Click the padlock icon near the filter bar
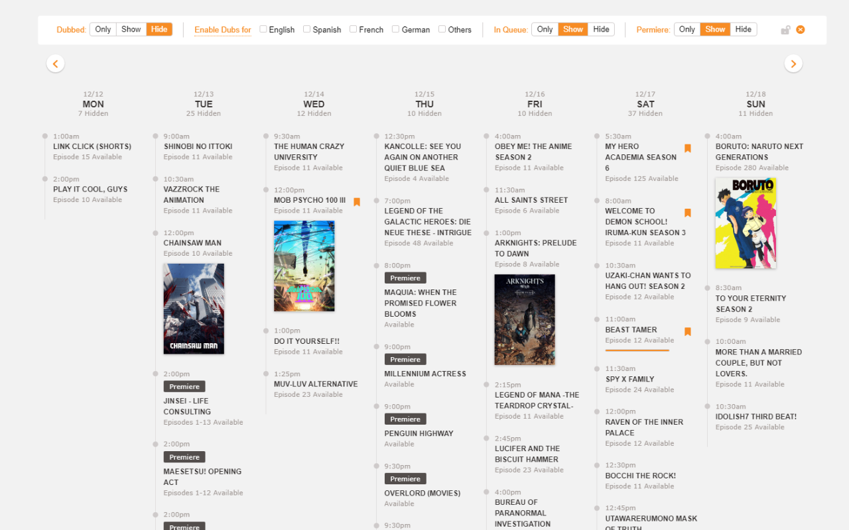Viewport: 849px width, 530px height. point(785,29)
